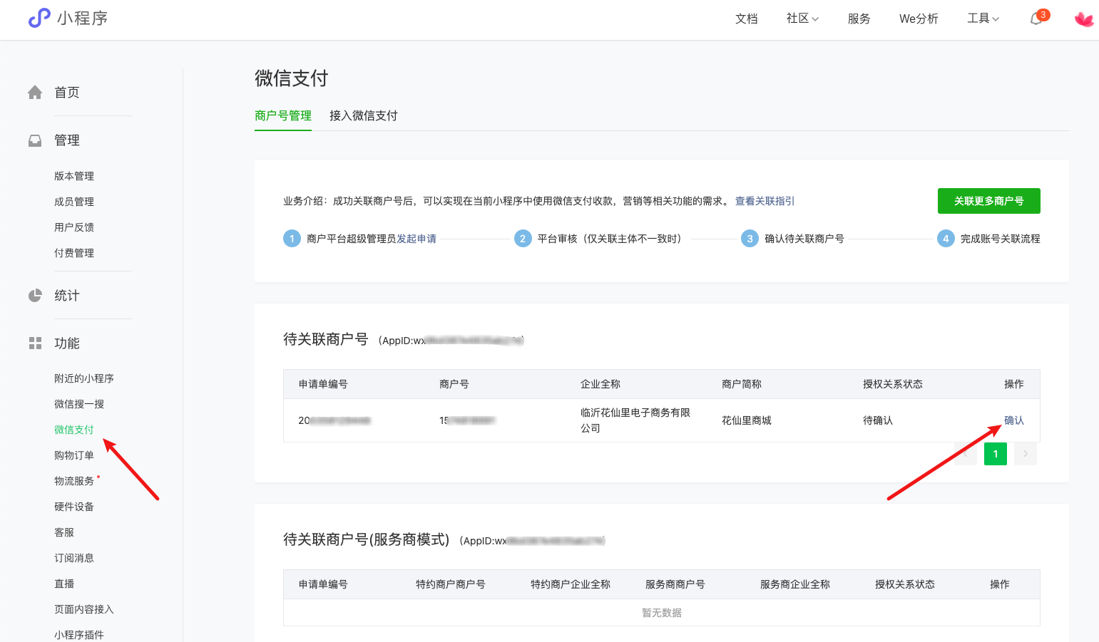Open the 查看关联指引 link
Image resolution: width=1099 pixels, height=642 pixels.
pos(765,201)
